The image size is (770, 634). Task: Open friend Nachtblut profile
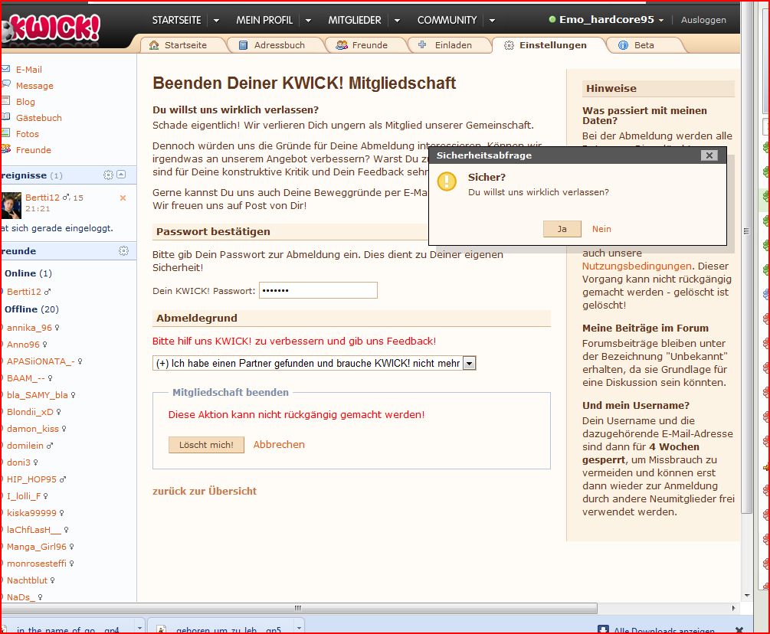[27, 580]
